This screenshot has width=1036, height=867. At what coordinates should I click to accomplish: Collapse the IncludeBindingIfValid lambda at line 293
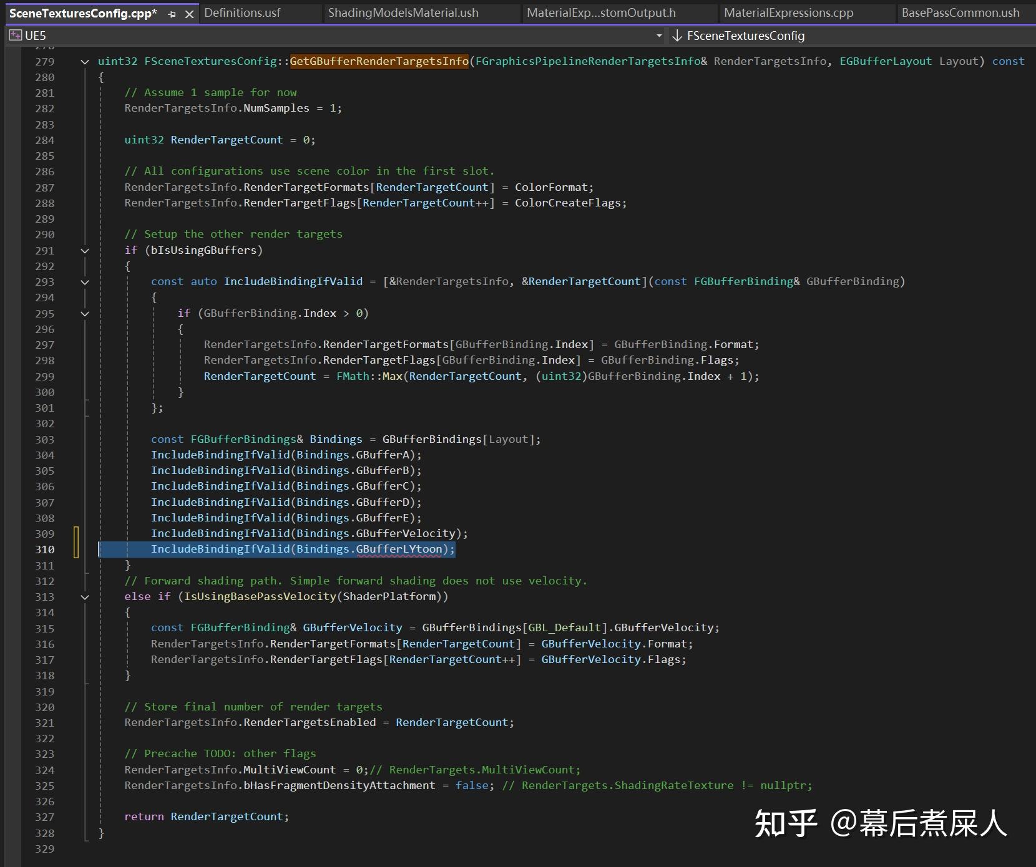(85, 281)
